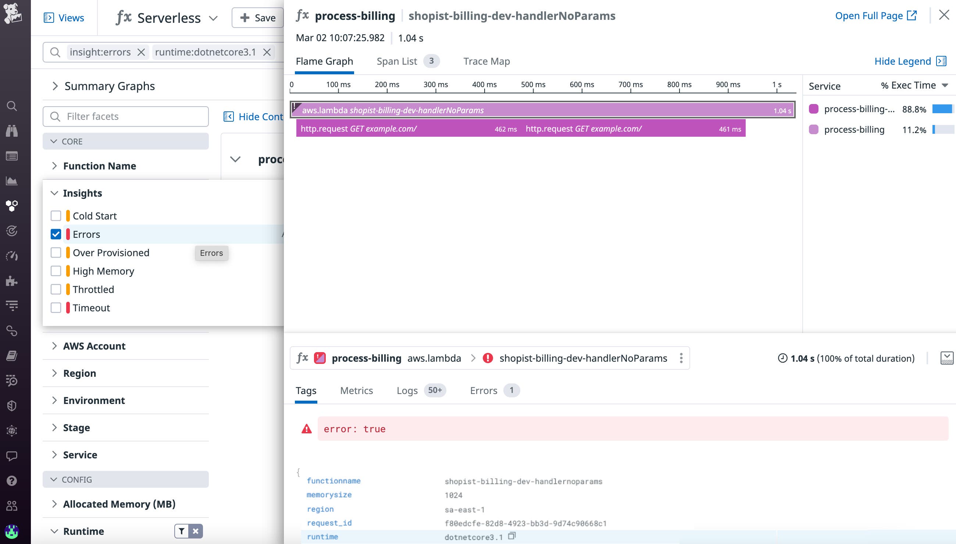Click the search magnifier icon in sidebar
This screenshot has width=956, height=544.
pos(12,106)
